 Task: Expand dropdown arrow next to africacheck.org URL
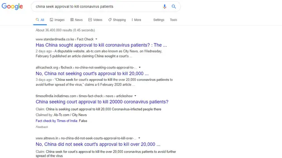(140, 67)
